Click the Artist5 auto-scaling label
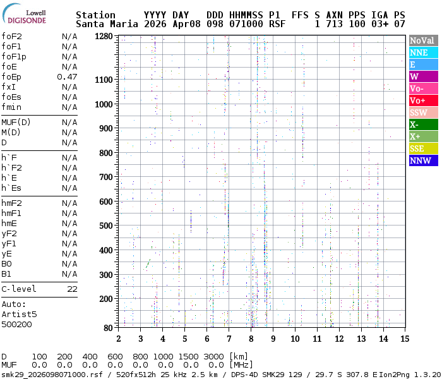 pos(19,314)
